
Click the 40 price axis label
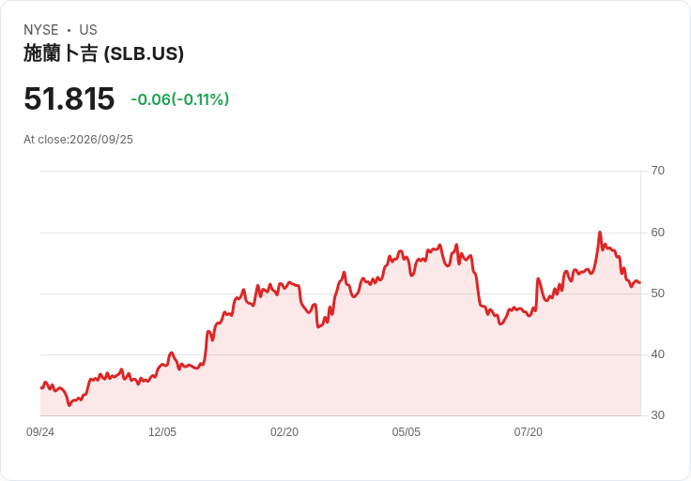[658, 354]
